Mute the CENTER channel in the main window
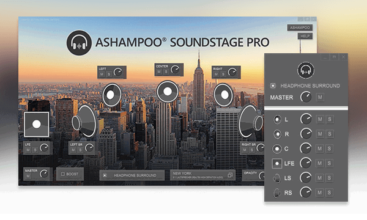This screenshot has width=367, height=220. tap(159, 71)
